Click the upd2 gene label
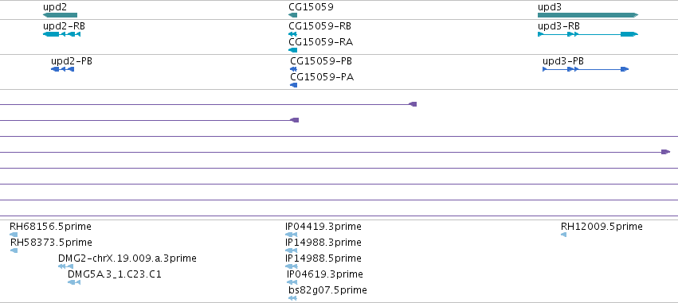Image resolution: width=678 pixels, height=303 pixels. [55, 7]
